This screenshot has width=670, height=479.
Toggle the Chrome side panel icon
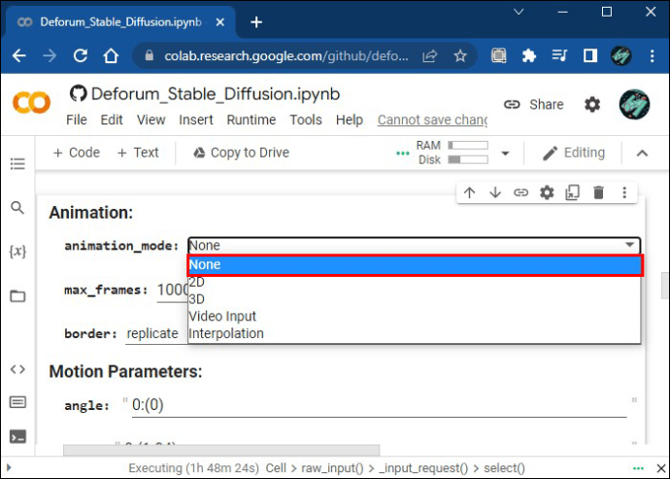[590, 55]
